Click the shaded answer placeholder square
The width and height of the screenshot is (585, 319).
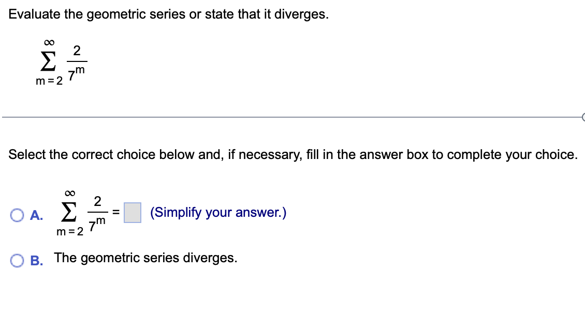pyautogui.click(x=133, y=212)
